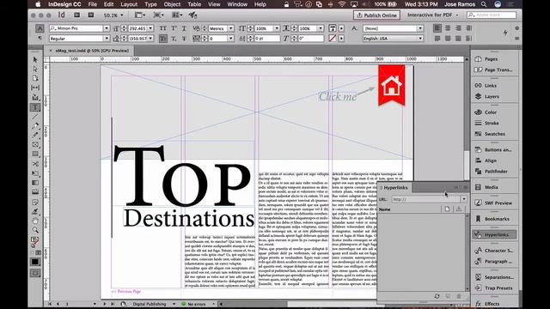Open the character style None dropdown
The height and width of the screenshot is (309, 550).
tap(420, 28)
